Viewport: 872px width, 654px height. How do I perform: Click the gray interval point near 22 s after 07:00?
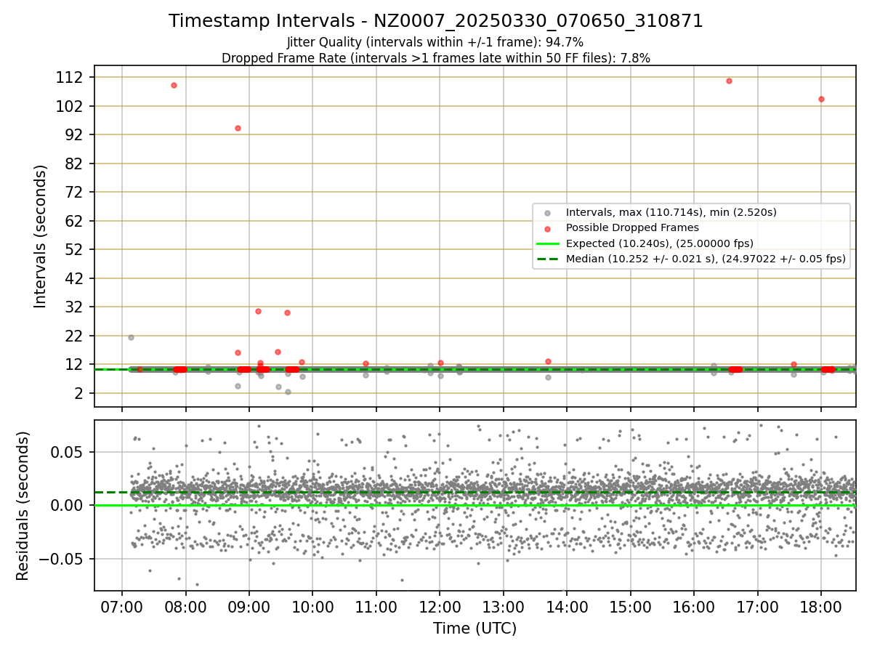click(131, 337)
